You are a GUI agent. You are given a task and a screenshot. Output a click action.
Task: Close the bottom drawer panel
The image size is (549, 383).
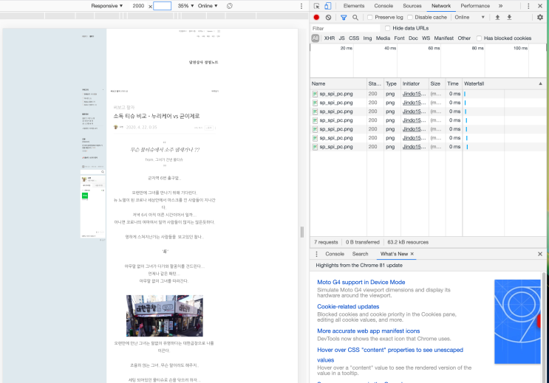click(540, 254)
